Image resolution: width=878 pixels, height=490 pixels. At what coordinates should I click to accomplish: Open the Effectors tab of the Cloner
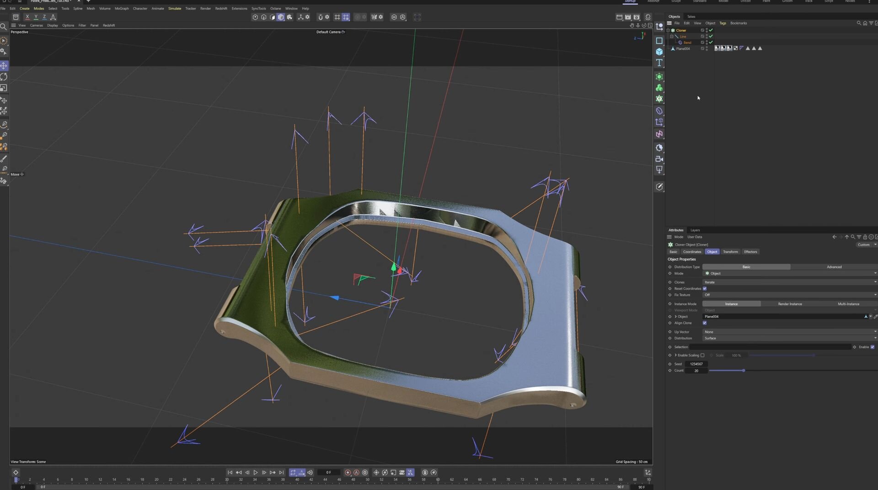coord(750,252)
